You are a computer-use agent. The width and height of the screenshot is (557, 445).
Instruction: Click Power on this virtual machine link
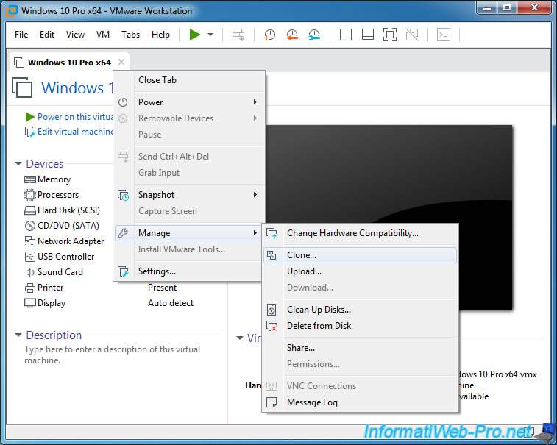tap(75, 117)
